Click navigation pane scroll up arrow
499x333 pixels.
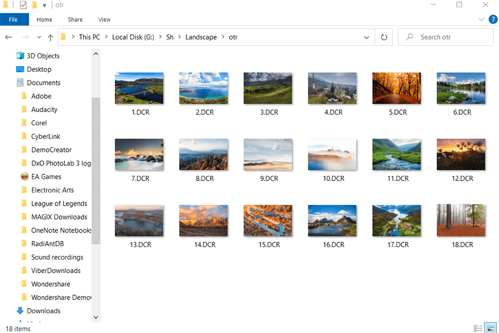(x=96, y=54)
